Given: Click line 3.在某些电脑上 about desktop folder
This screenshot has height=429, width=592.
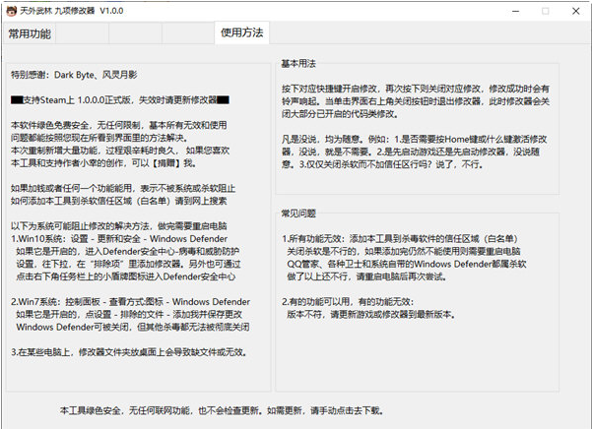Looking at the screenshot, I should coord(129,352).
